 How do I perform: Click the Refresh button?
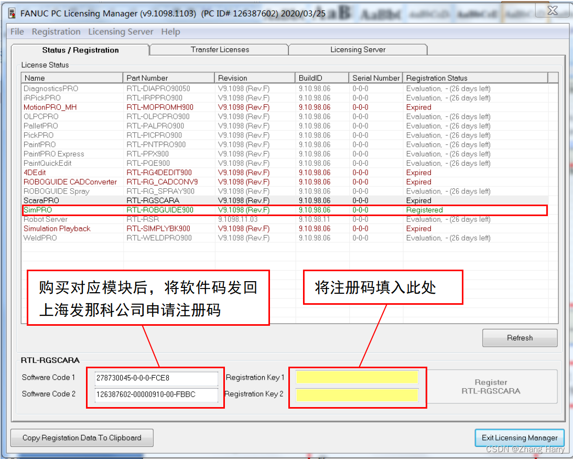pyautogui.click(x=520, y=338)
